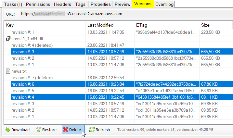Open the Headers tab

click(x=62, y=4)
